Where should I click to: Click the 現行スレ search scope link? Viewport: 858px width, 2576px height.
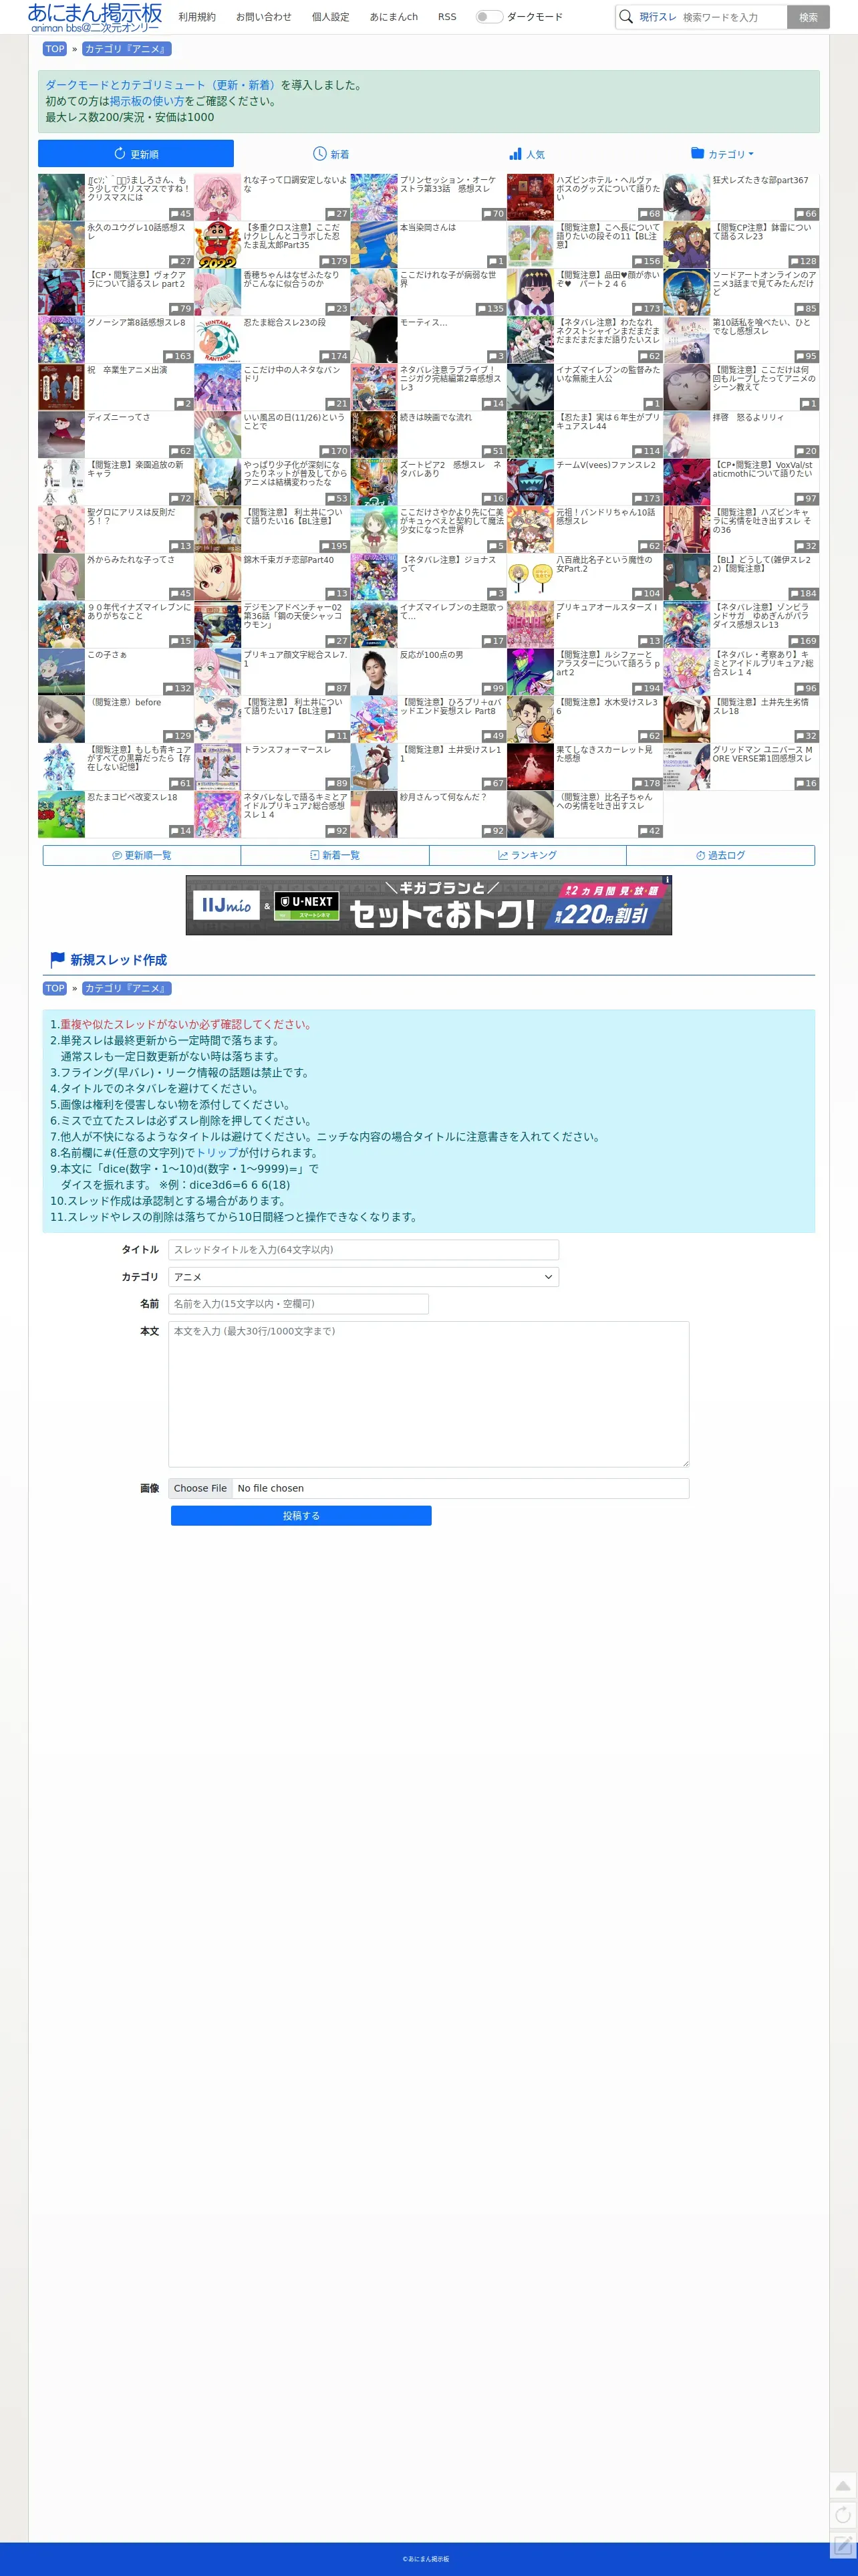(x=658, y=17)
